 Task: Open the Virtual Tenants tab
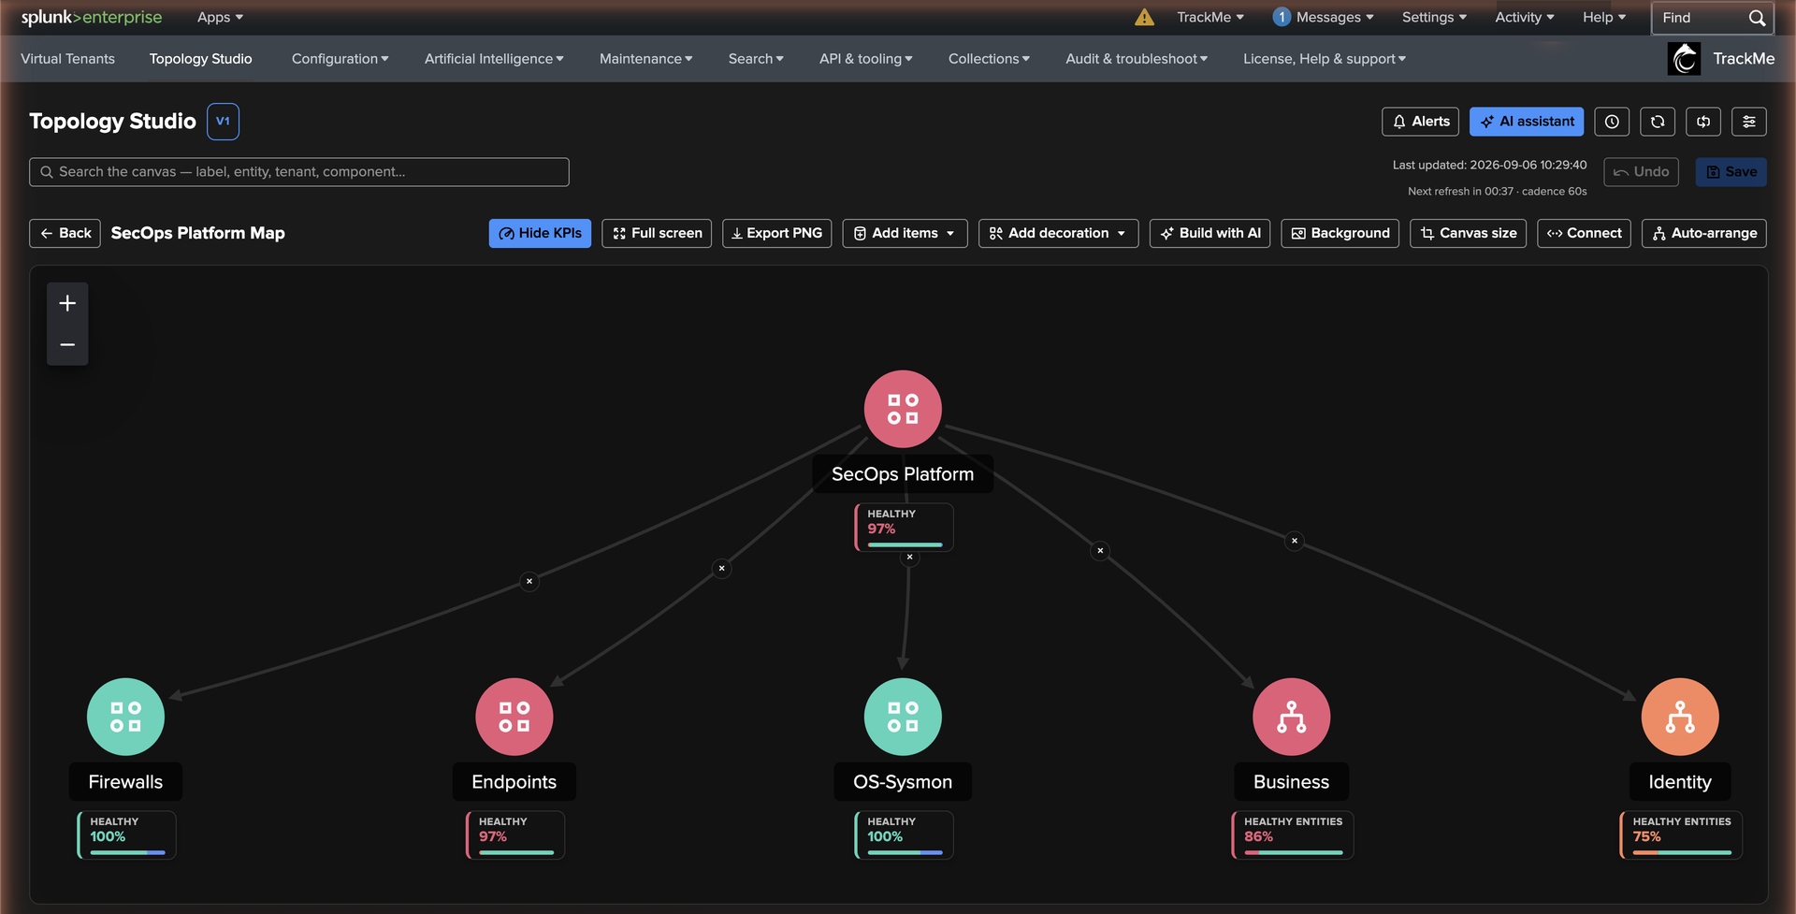point(67,59)
